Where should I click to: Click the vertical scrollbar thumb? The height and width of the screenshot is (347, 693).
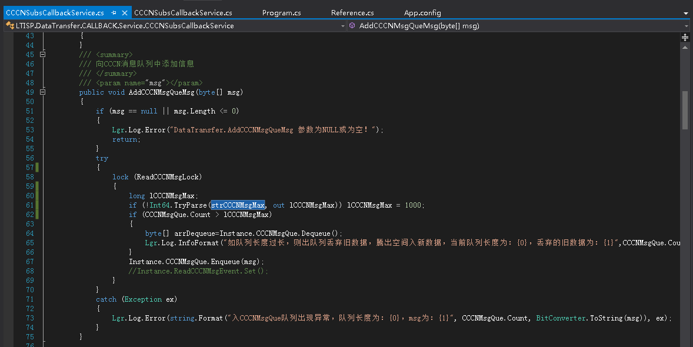pos(685,111)
